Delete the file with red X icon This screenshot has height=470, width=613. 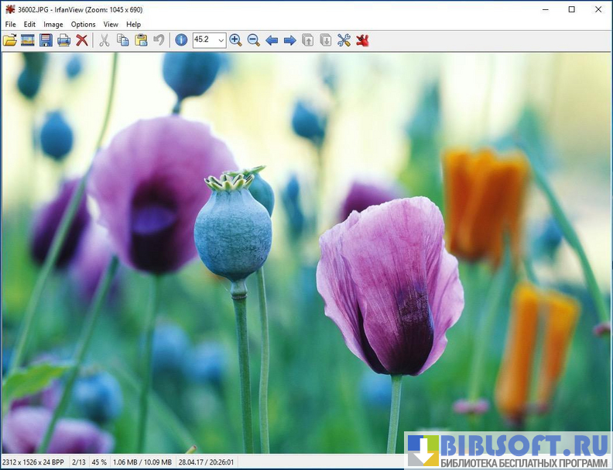coord(81,40)
